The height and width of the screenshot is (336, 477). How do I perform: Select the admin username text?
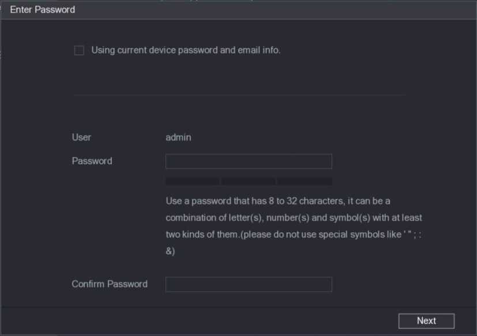[x=178, y=138]
